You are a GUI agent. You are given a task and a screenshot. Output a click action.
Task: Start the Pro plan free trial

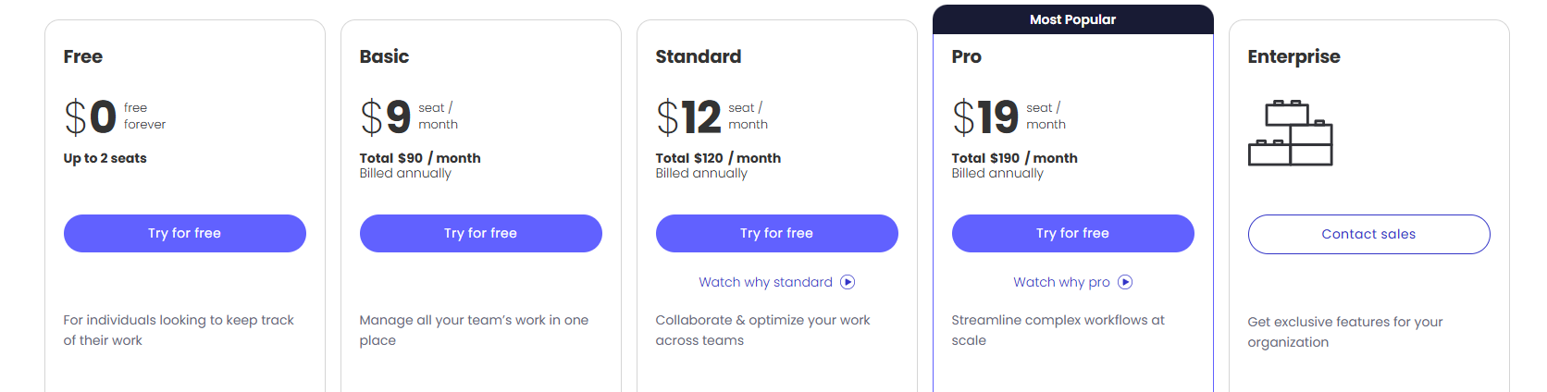coord(1073,233)
